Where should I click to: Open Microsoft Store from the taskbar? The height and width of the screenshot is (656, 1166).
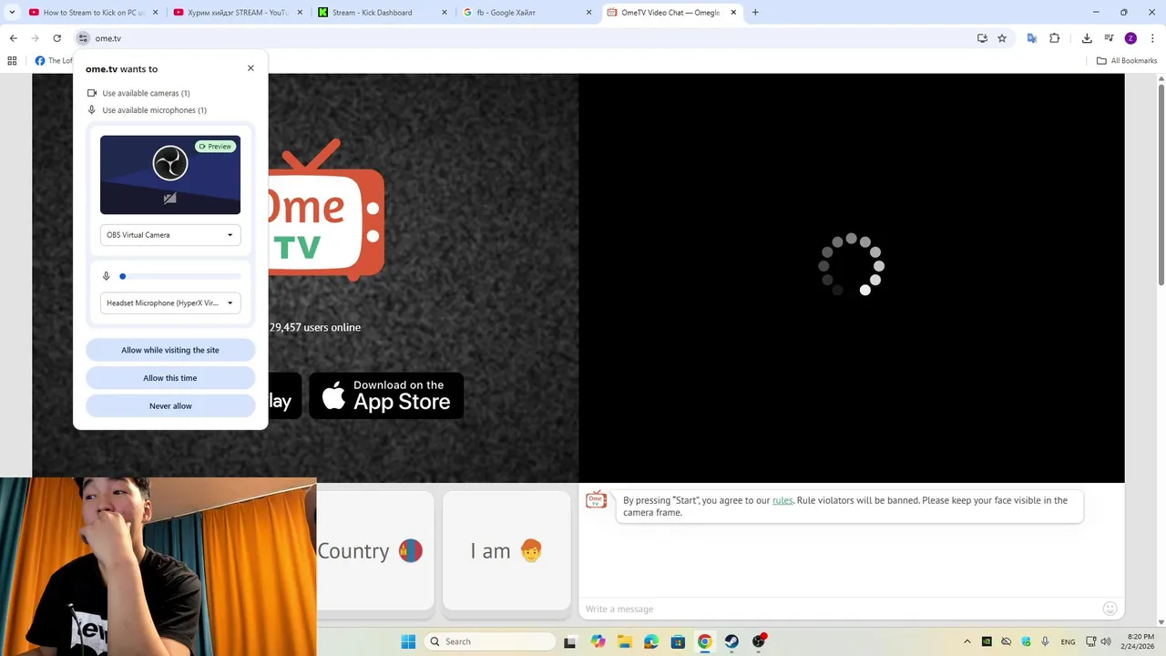(x=678, y=641)
